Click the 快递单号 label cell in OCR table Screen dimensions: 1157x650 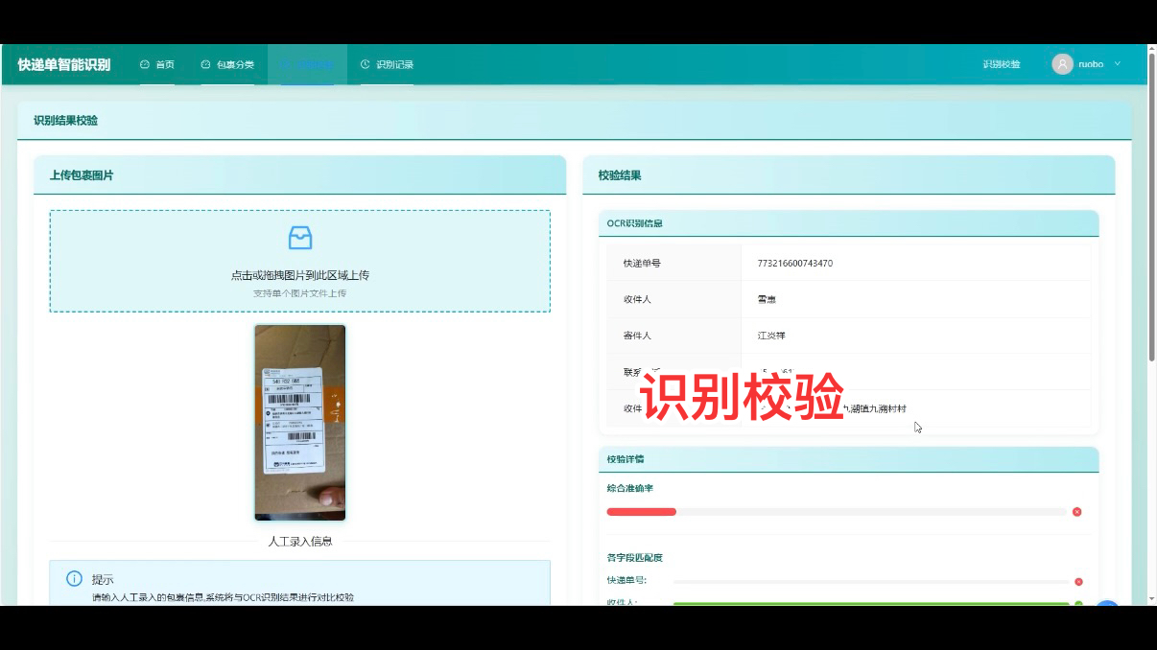coord(674,263)
